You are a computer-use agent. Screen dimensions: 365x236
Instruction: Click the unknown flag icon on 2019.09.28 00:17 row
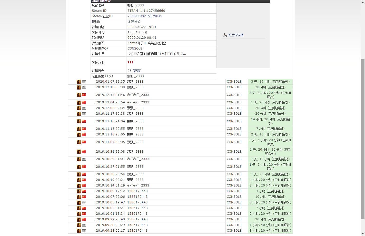[84, 231]
